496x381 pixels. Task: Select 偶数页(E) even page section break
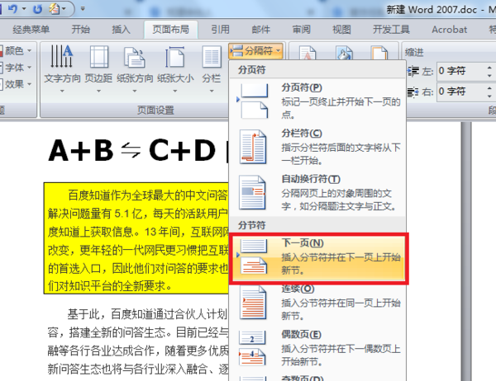coord(317,348)
